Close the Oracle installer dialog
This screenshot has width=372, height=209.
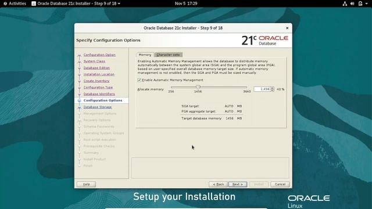[287, 28]
